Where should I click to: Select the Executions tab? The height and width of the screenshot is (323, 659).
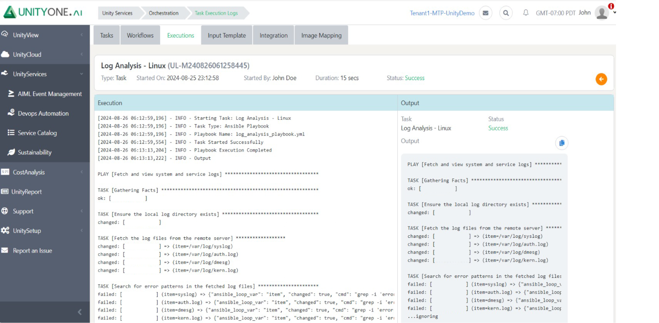pos(181,35)
